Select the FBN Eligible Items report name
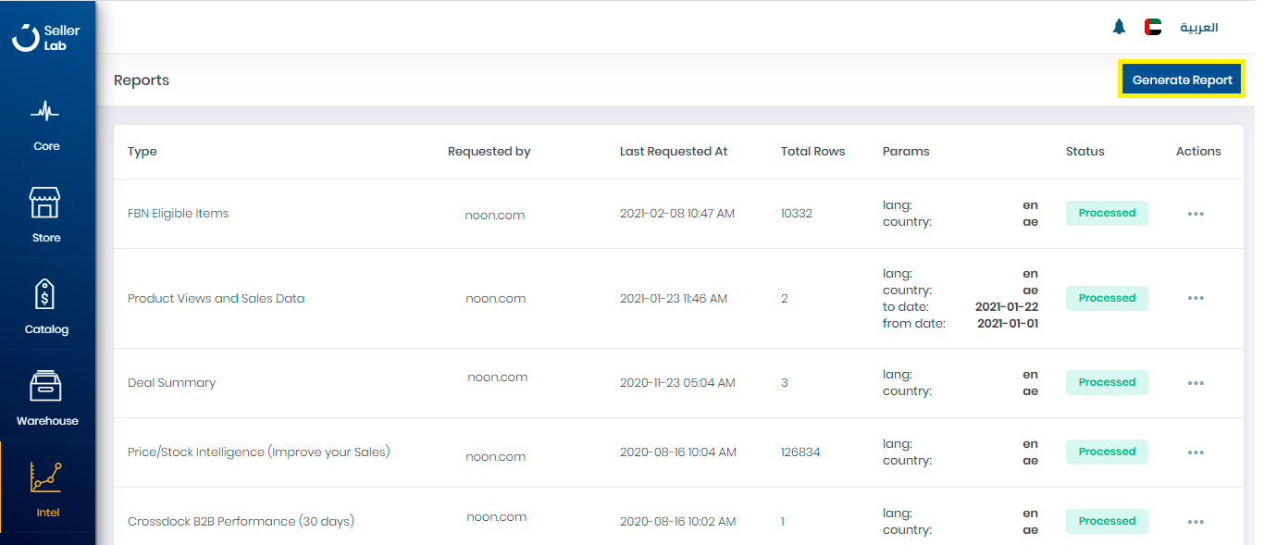Image resolution: width=1264 pixels, height=545 pixels. coord(178,214)
